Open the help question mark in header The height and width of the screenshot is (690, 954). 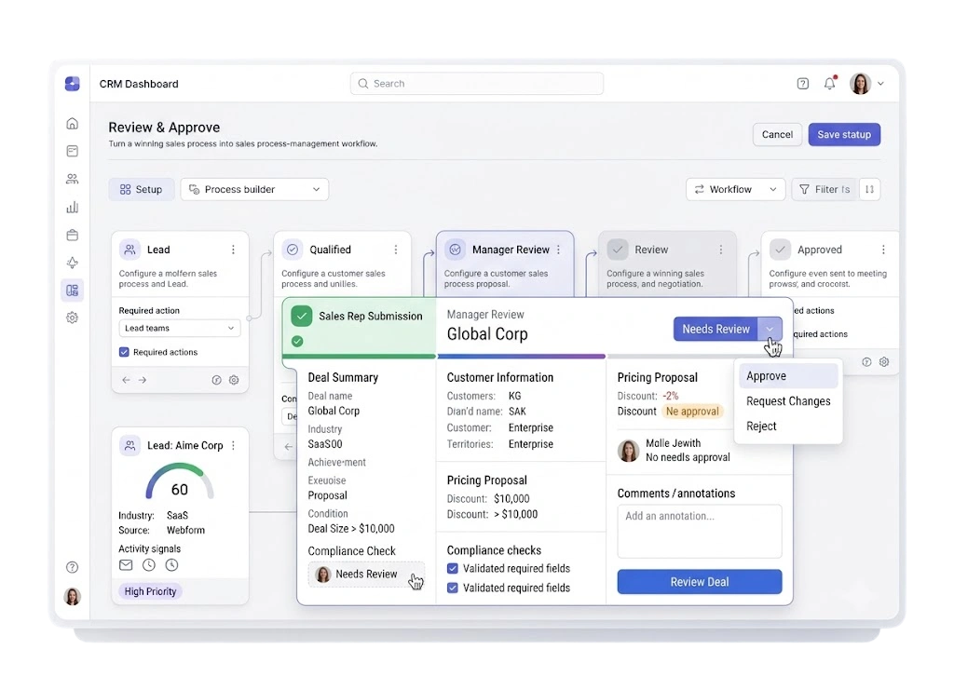[802, 83]
